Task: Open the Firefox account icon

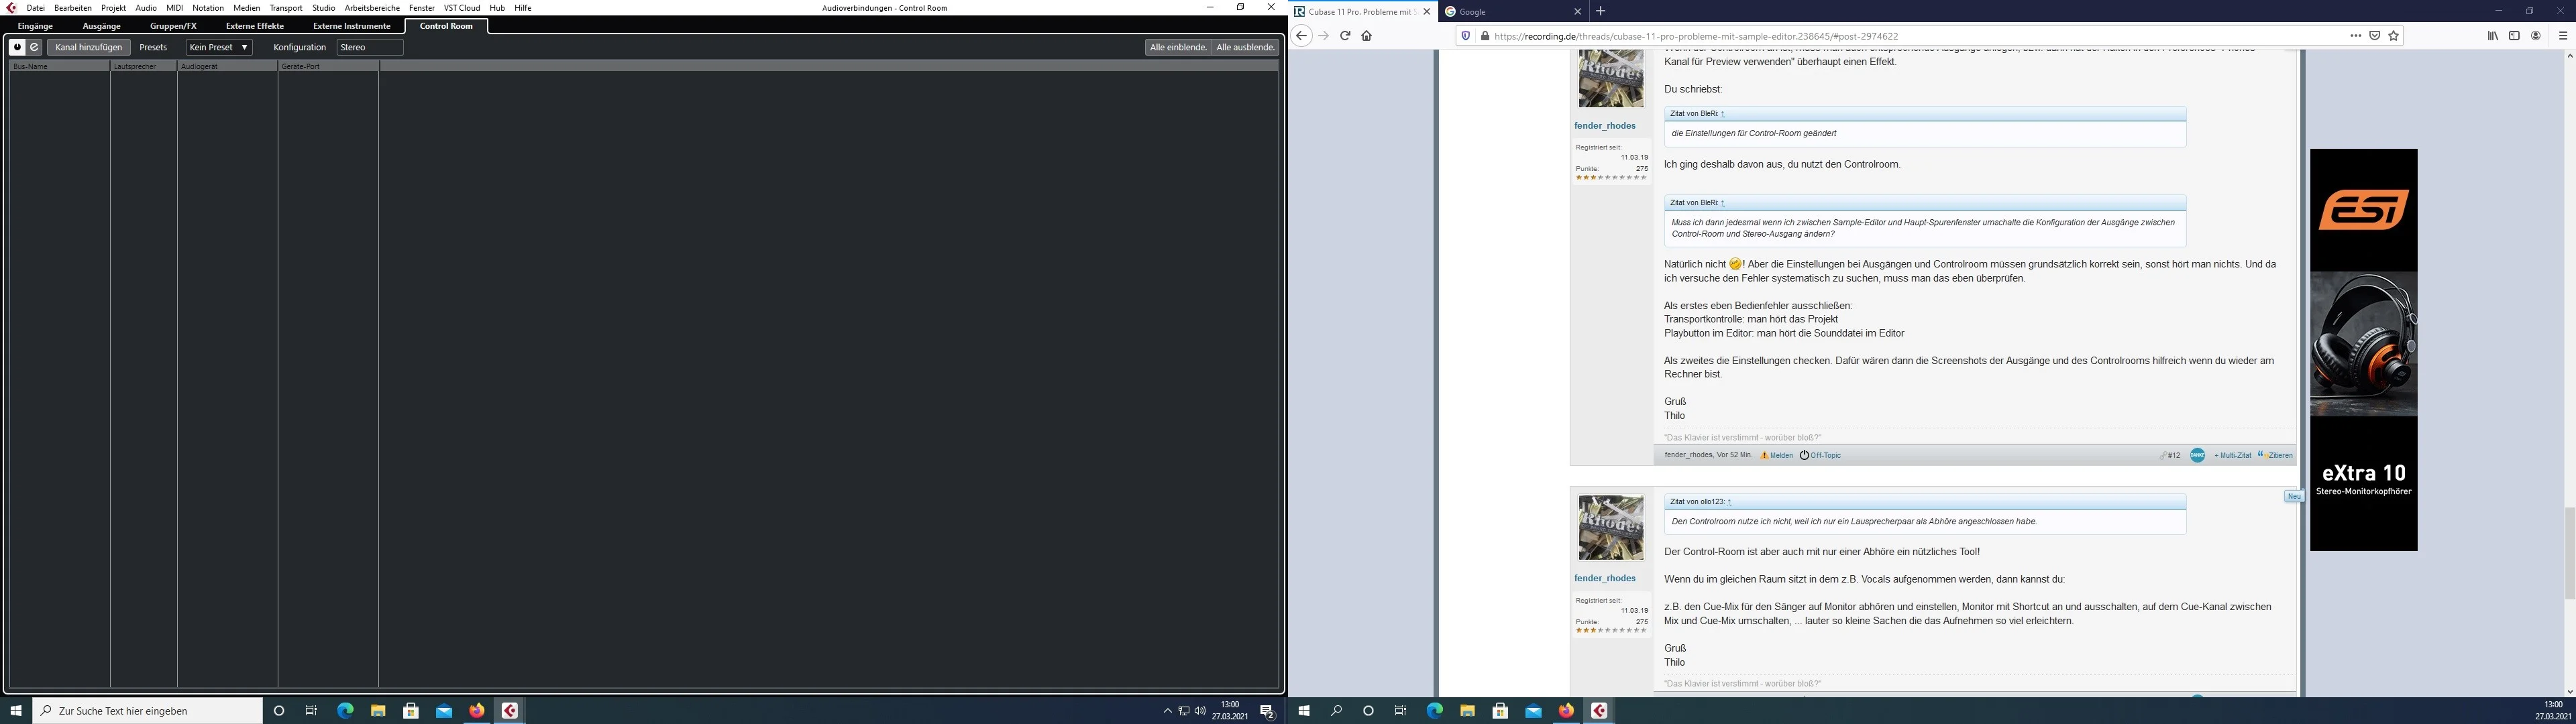Action: tap(2536, 36)
